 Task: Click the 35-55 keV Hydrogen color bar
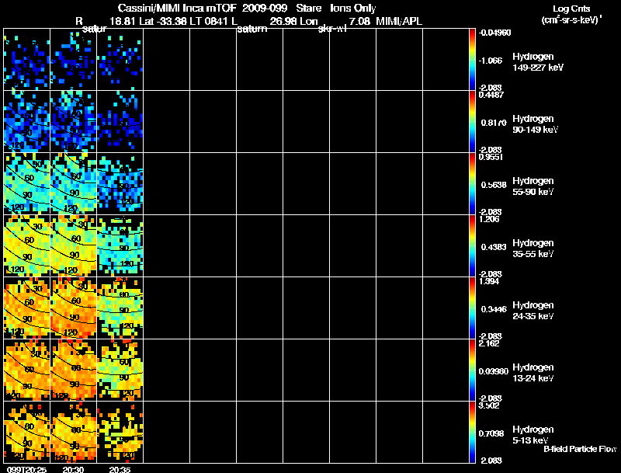click(473, 245)
